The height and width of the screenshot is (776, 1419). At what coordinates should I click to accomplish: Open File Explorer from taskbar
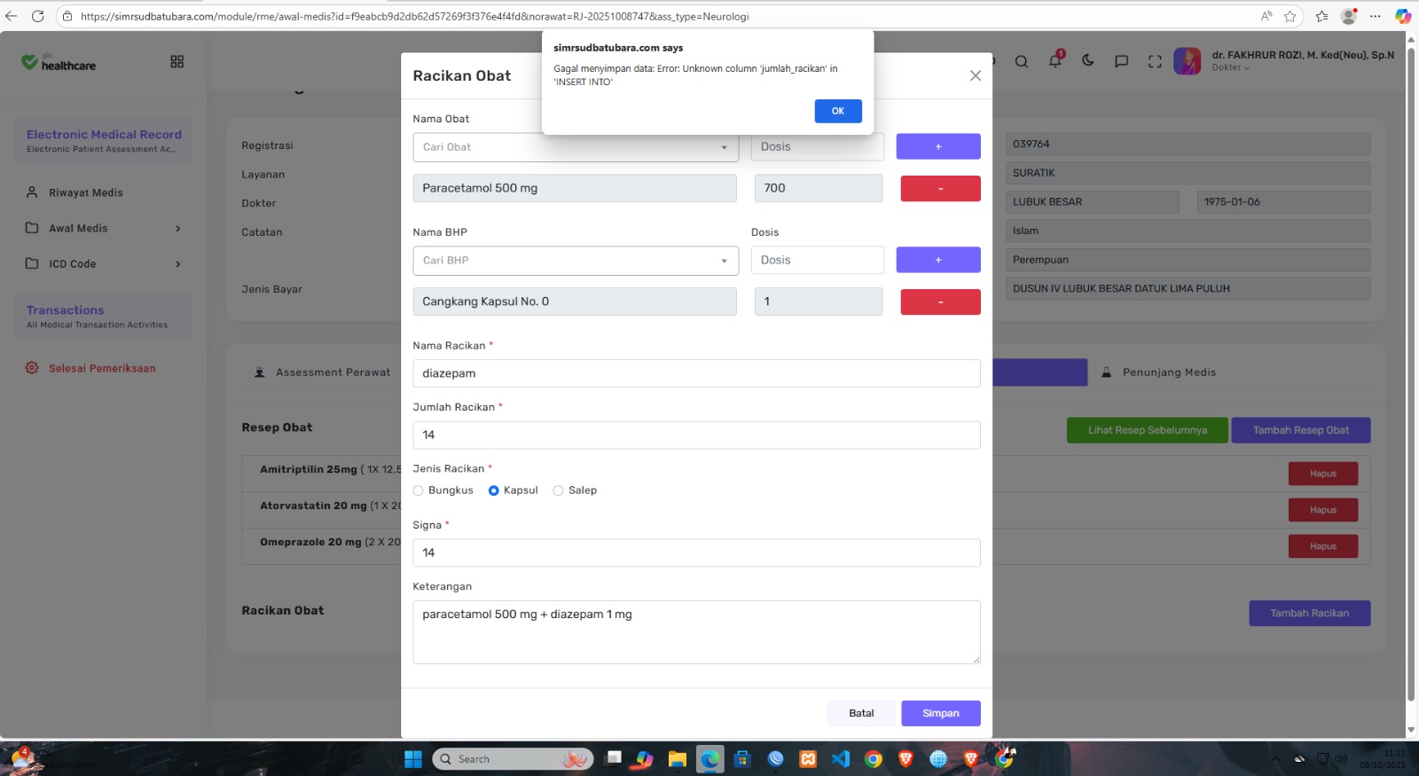click(678, 759)
